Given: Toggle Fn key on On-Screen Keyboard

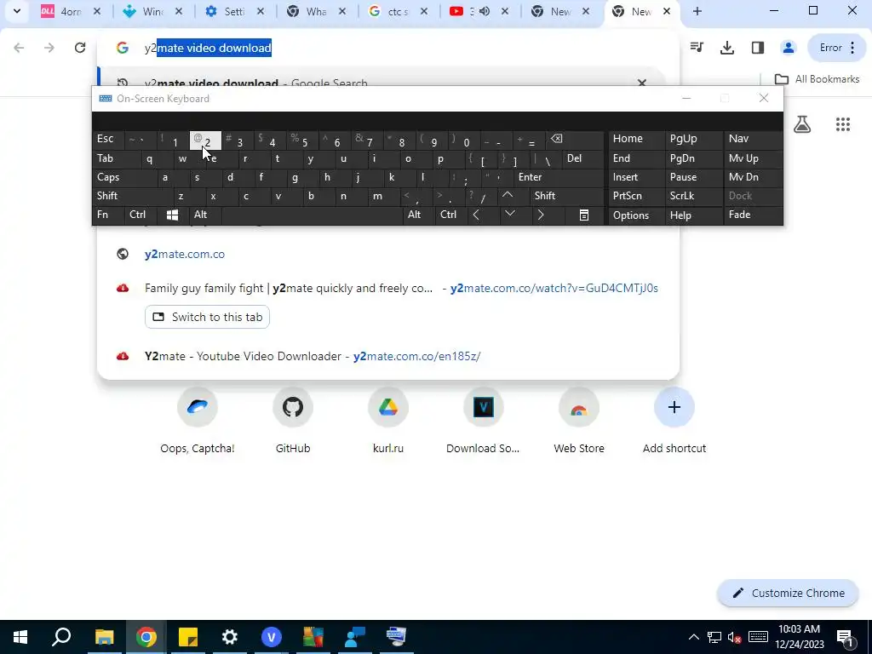Looking at the screenshot, I should (x=108, y=215).
